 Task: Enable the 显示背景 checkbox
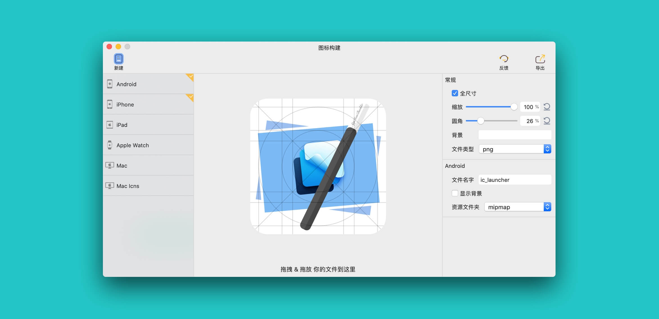[455, 193]
